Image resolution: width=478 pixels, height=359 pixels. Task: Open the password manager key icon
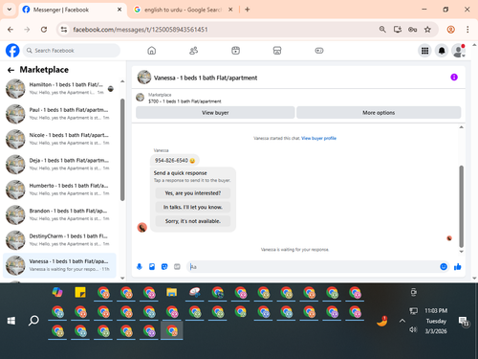coord(412,30)
